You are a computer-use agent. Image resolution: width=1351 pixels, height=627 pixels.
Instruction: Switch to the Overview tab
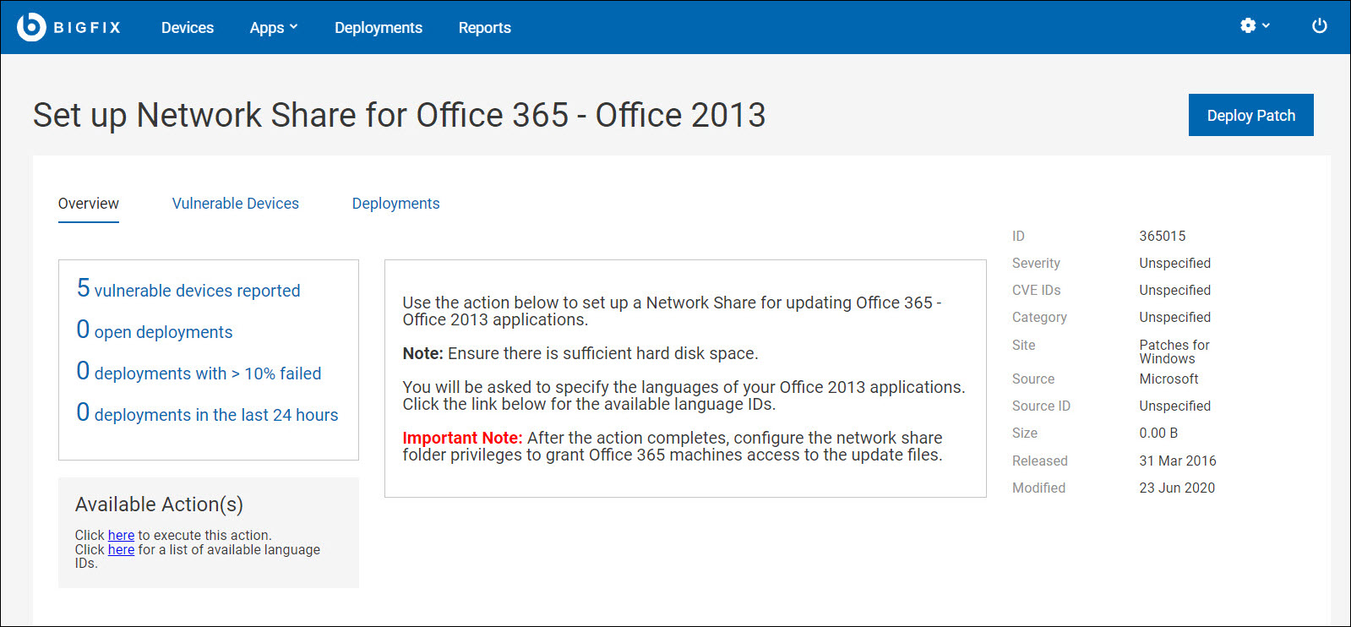pyautogui.click(x=89, y=204)
